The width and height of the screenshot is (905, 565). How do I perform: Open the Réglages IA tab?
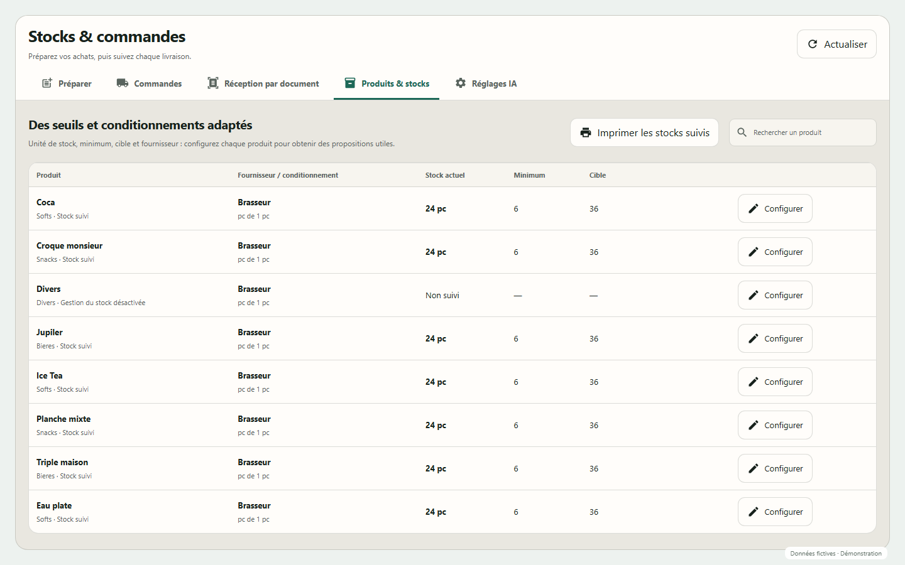point(486,83)
